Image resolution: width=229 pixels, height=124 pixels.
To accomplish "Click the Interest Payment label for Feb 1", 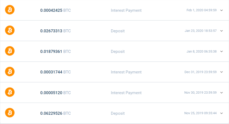I will click(x=126, y=10).
